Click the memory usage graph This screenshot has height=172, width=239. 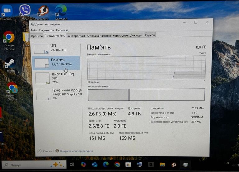coord(147,67)
